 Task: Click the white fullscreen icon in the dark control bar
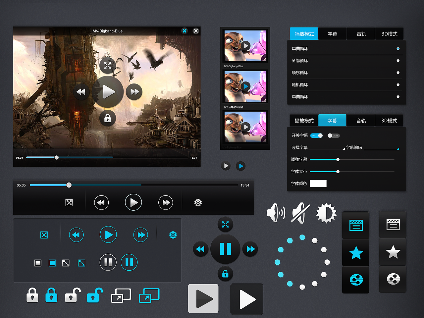coord(69,203)
